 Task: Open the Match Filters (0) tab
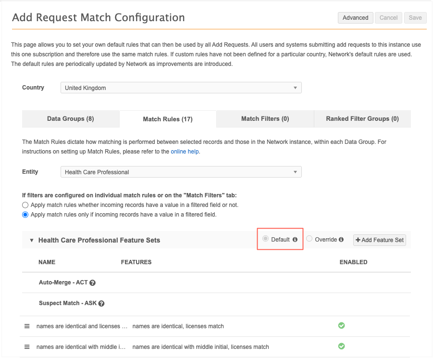pyautogui.click(x=265, y=119)
